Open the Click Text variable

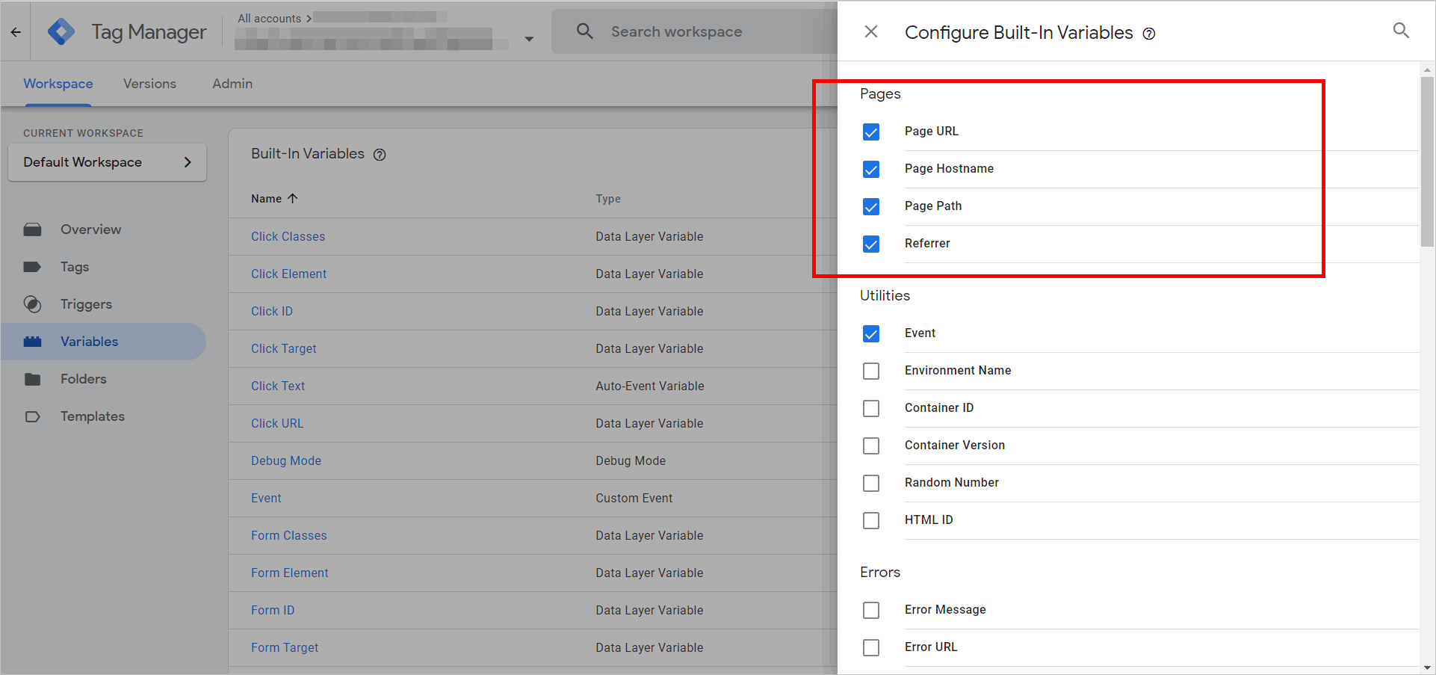278,386
